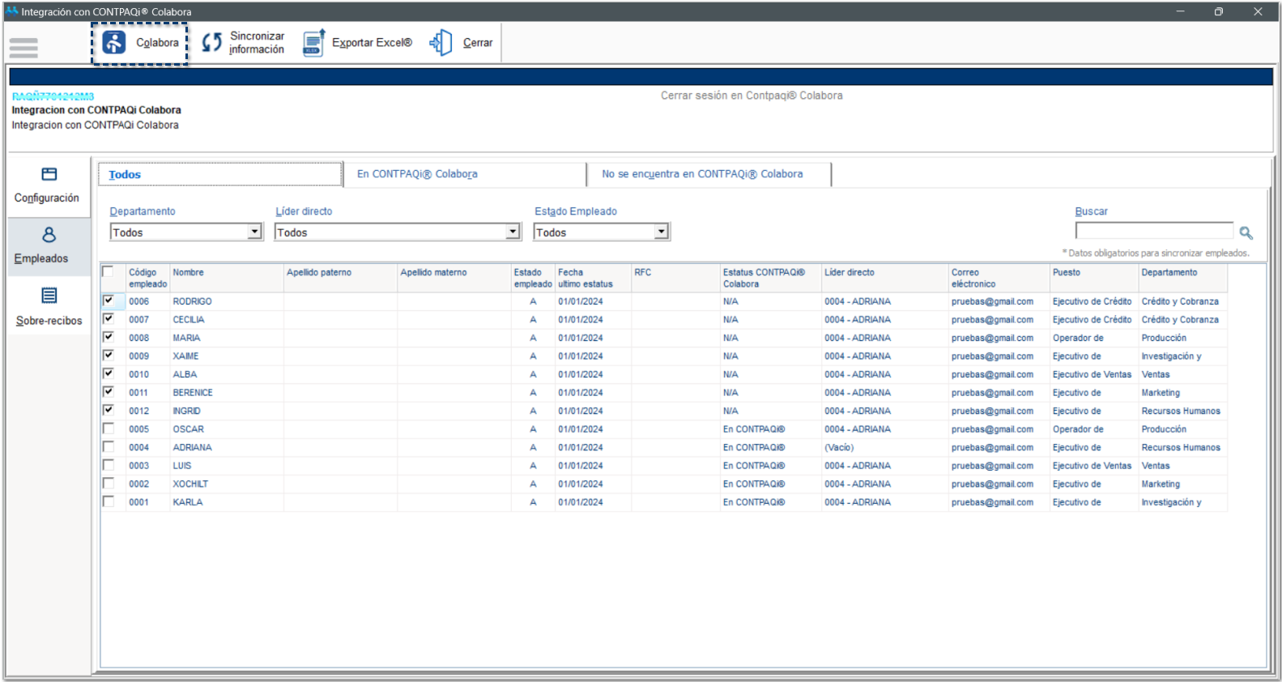Viewport: 1282px width, 682px height.
Task: Click Cerrar sesión en Contpaqi Colabora link
Action: coord(751,96)
